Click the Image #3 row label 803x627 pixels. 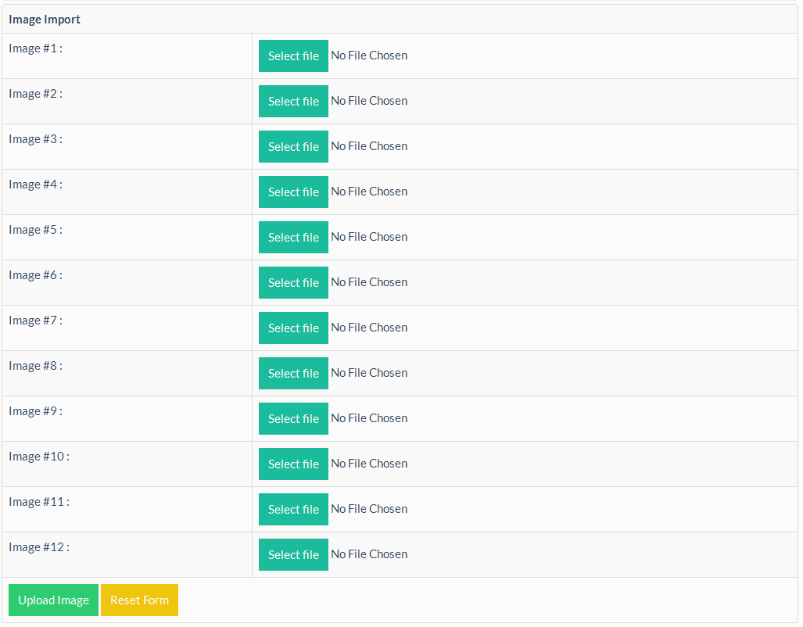[x=35, y=139]
